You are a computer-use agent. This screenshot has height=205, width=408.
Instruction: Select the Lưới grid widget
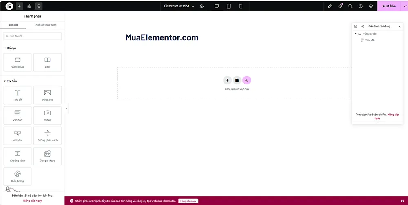pos(47,62)
